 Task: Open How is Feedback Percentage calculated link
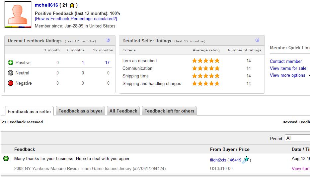(76, 19)
